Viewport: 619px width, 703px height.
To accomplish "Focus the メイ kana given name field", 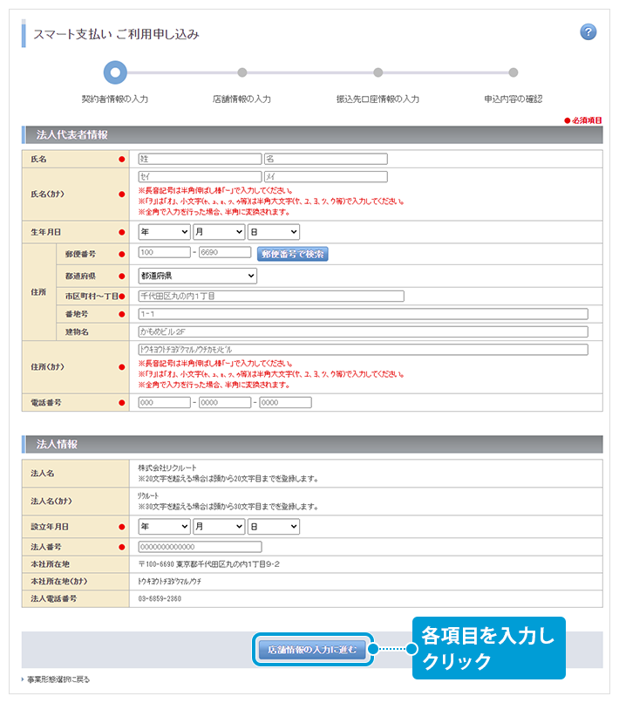I will 325,177.
